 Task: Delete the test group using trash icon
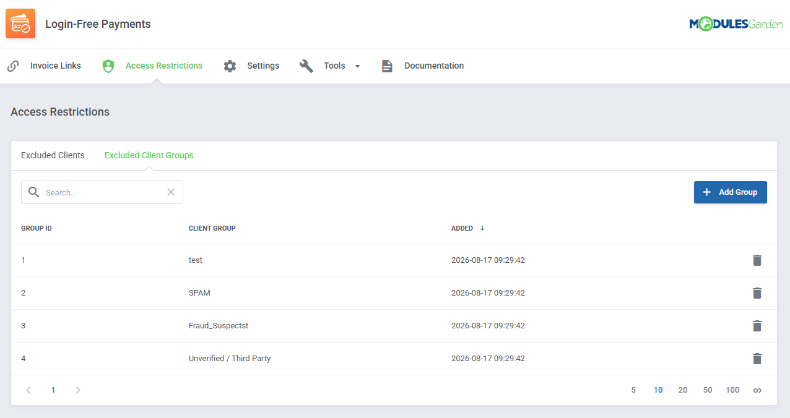757,260
